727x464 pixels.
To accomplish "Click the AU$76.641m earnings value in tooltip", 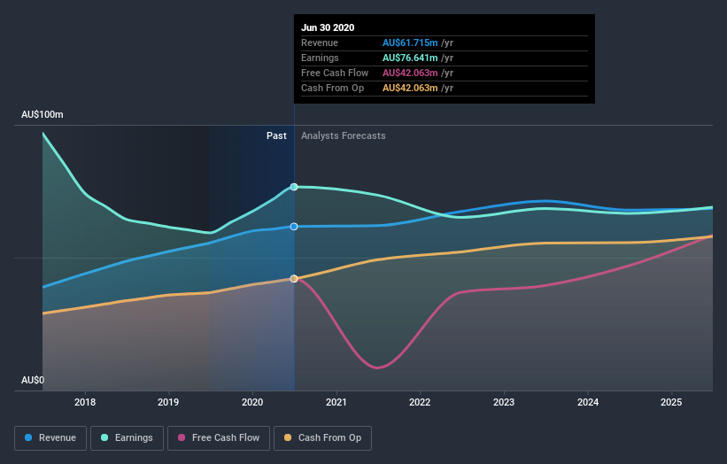I will [410, 58].
